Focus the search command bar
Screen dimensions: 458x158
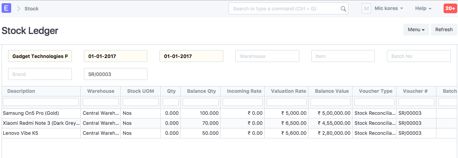pyautogui.click(x=288, y=9)
